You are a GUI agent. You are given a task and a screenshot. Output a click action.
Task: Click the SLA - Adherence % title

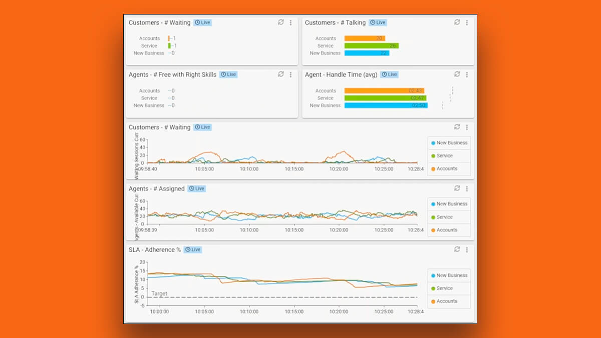tap(155, 249)
